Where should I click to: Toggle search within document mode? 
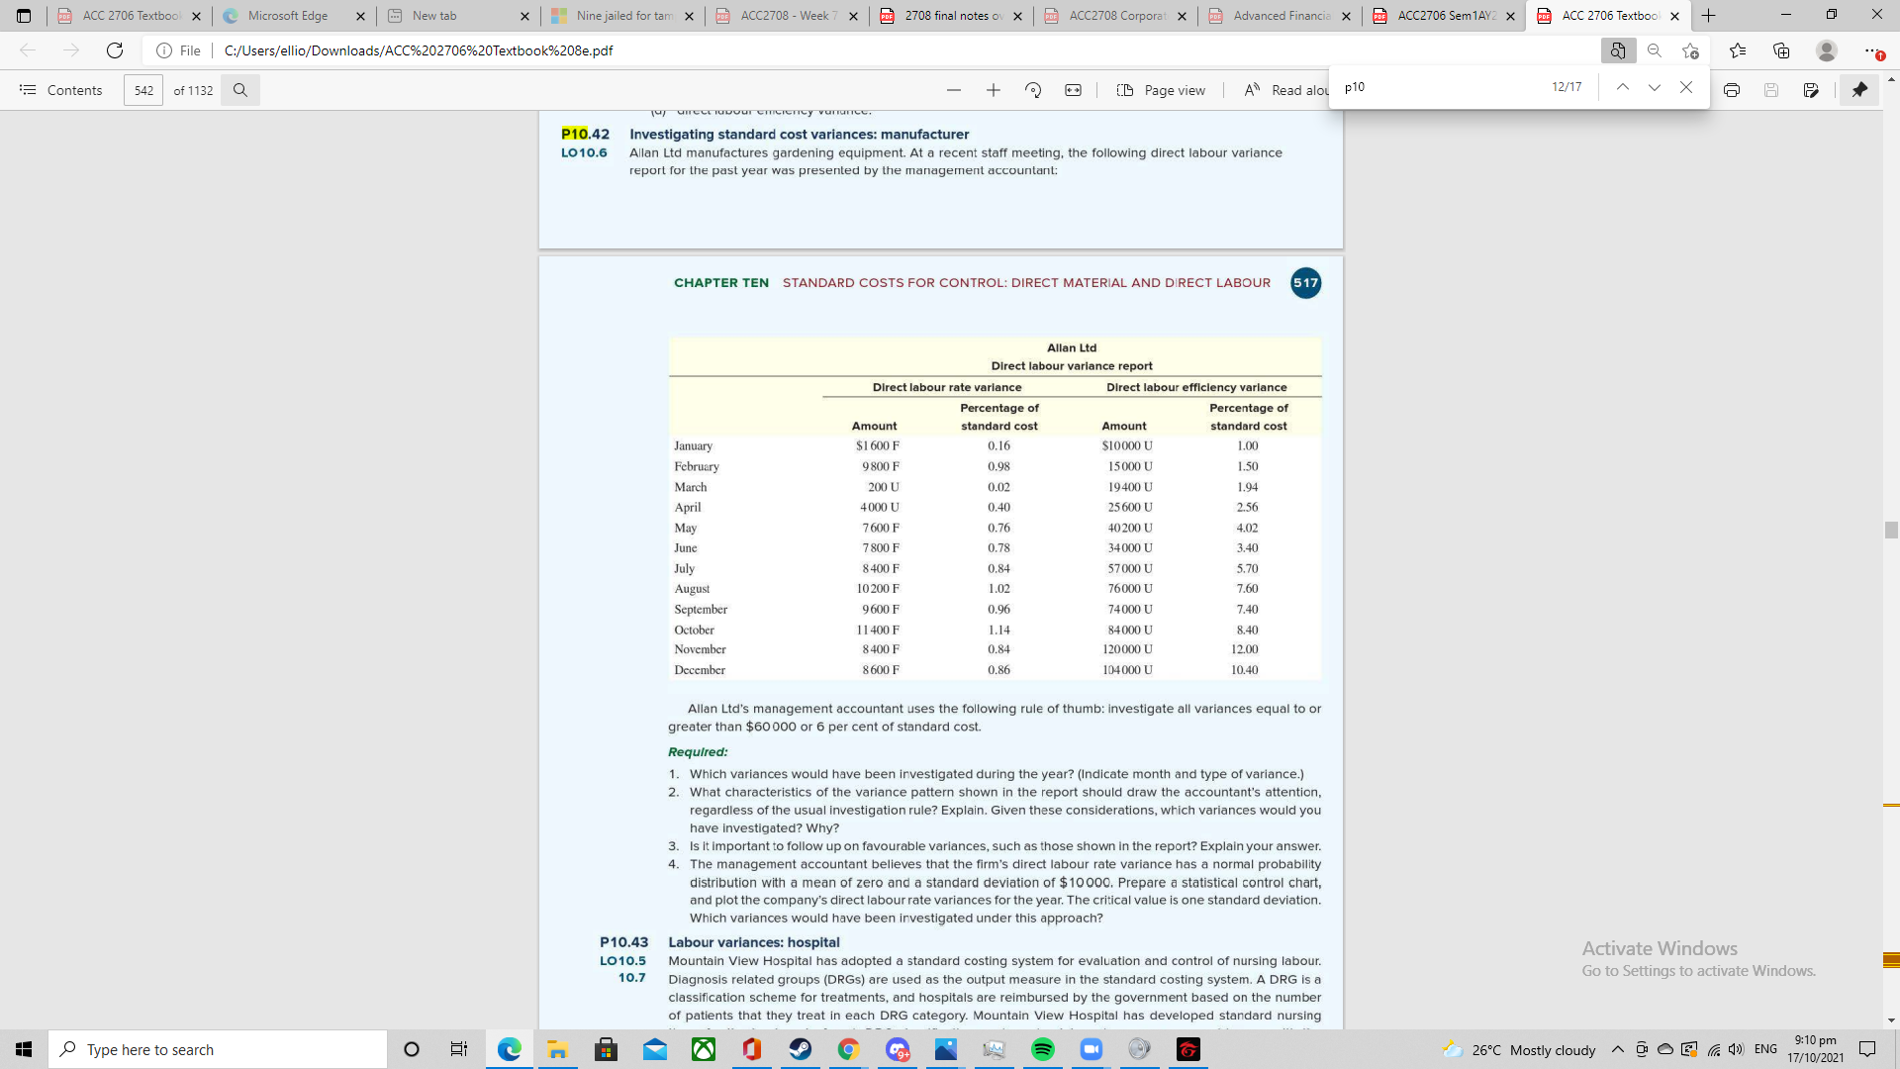point(240,90)
